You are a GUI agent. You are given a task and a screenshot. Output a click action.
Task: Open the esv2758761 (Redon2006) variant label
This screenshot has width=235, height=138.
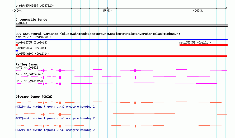click(33, 37)
